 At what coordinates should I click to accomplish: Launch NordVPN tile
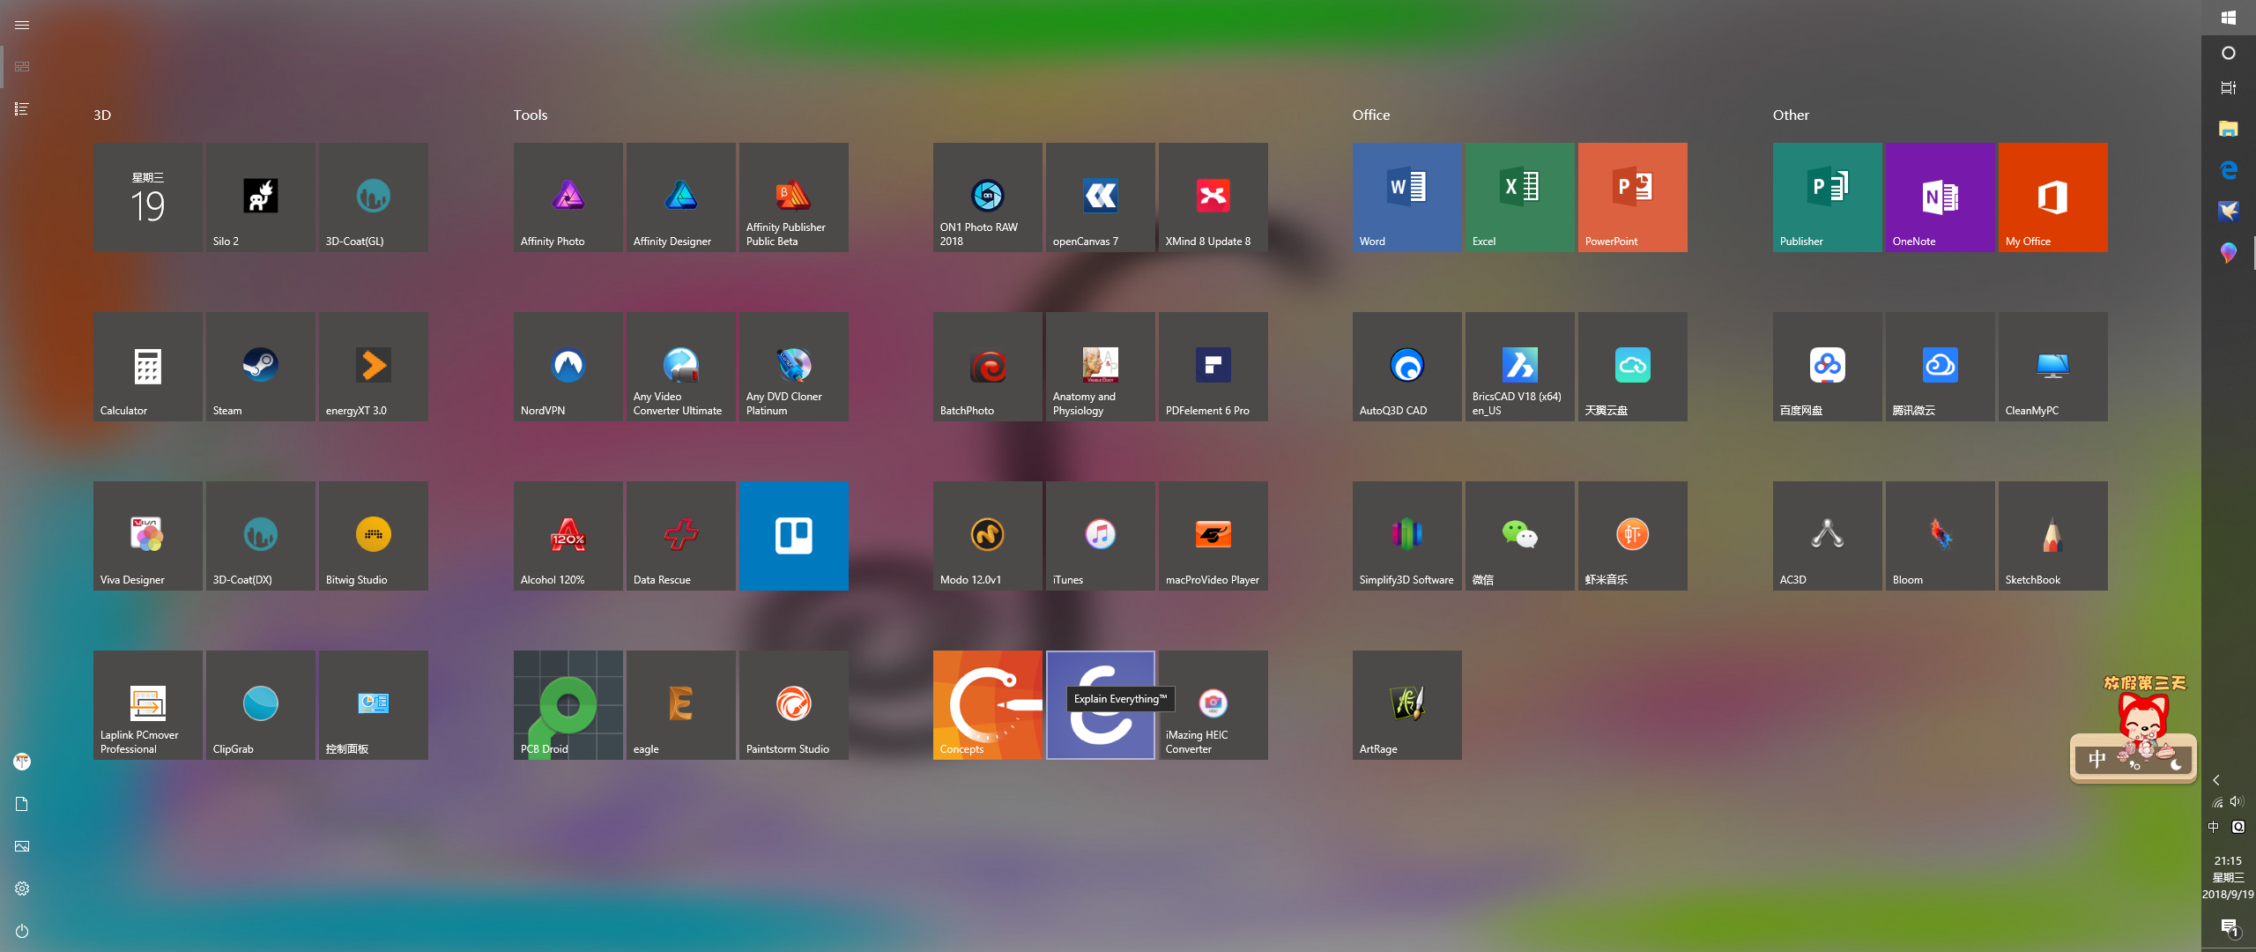click(568, 367)
